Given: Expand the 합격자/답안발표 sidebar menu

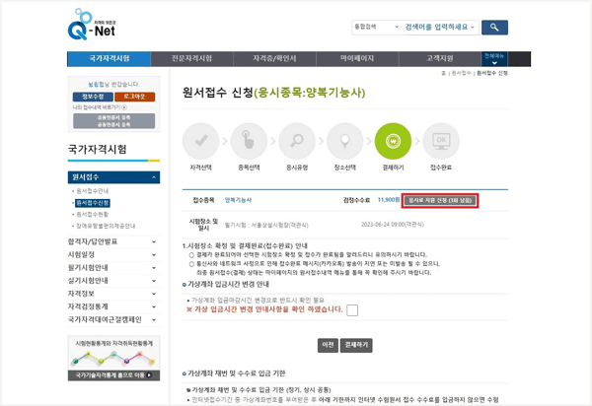Looking at the screenshot, I should click(x=154, y=241).
